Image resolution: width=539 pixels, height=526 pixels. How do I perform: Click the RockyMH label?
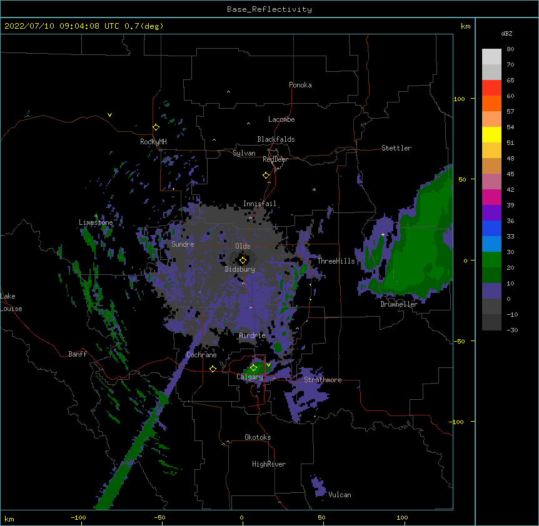(x=153, y=141)
